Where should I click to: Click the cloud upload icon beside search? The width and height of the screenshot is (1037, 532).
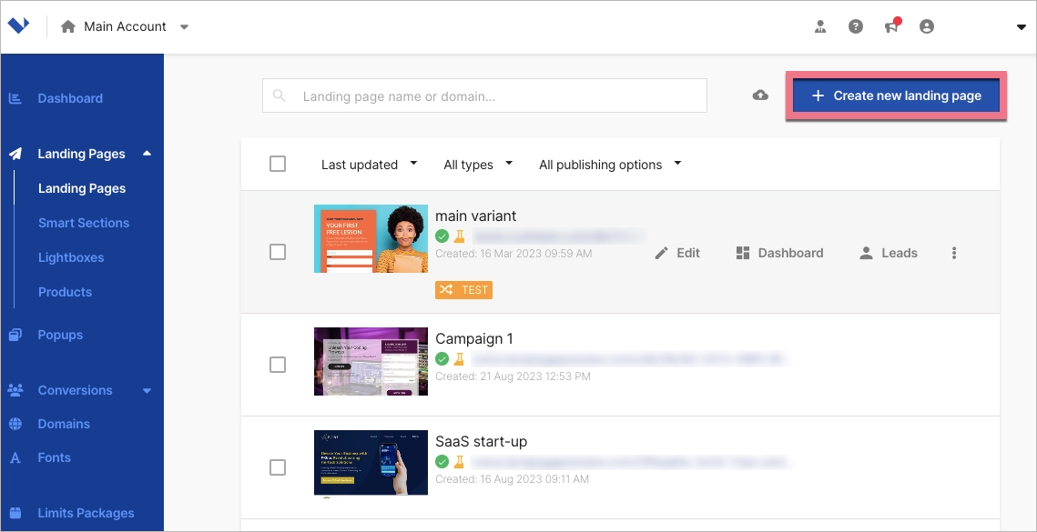(x=760, y=95)
